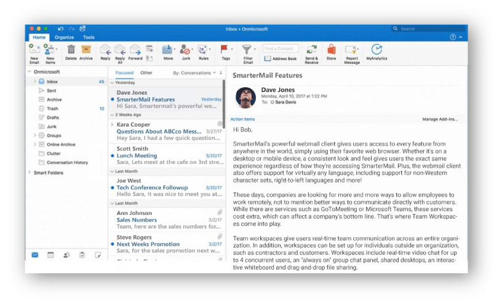Screen dimensions: 502x304
Task: Click the New Email icon
Action: [x=34, y=49]
